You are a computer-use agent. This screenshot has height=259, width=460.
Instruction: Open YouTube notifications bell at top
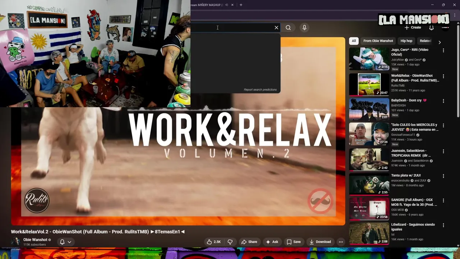click(432, 28)
